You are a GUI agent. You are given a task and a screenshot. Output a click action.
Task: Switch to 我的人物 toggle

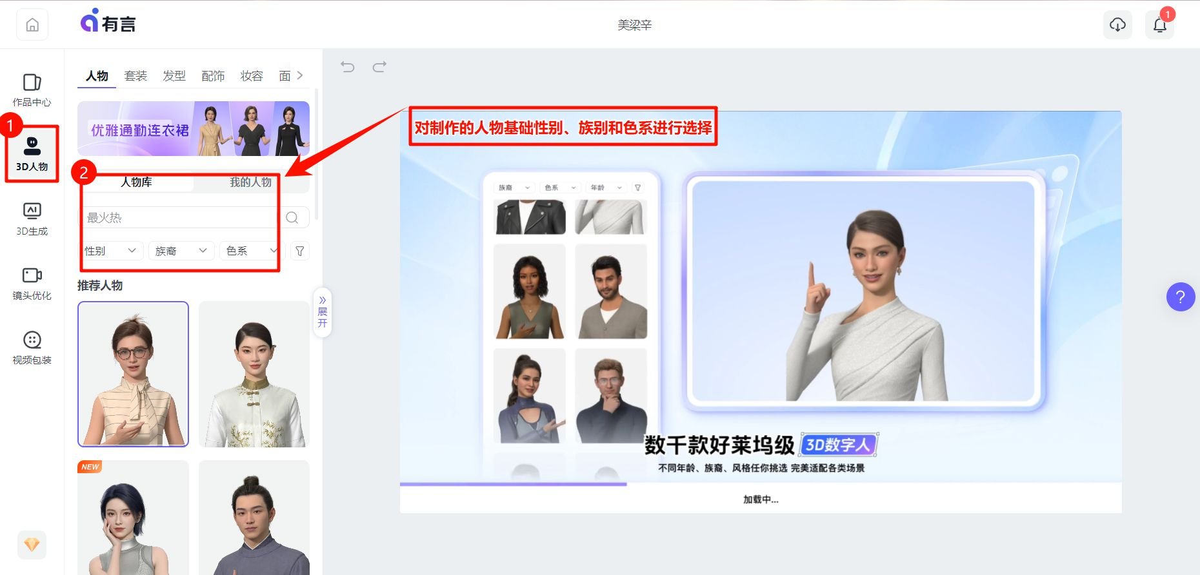[250, 182]
